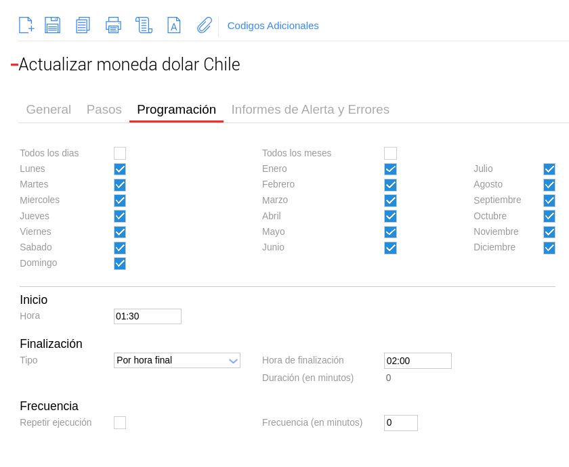
Task: Click the save floppy disk icon
Action: (x=53, y=25)
